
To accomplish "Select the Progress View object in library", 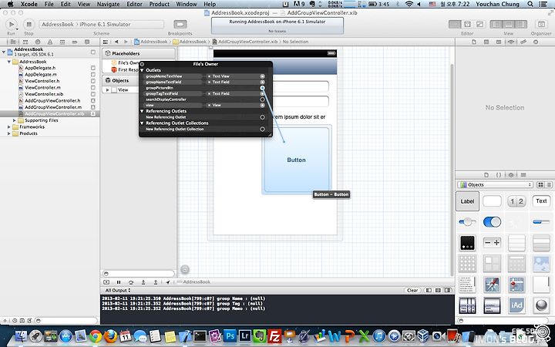I will tap(541, 222).
